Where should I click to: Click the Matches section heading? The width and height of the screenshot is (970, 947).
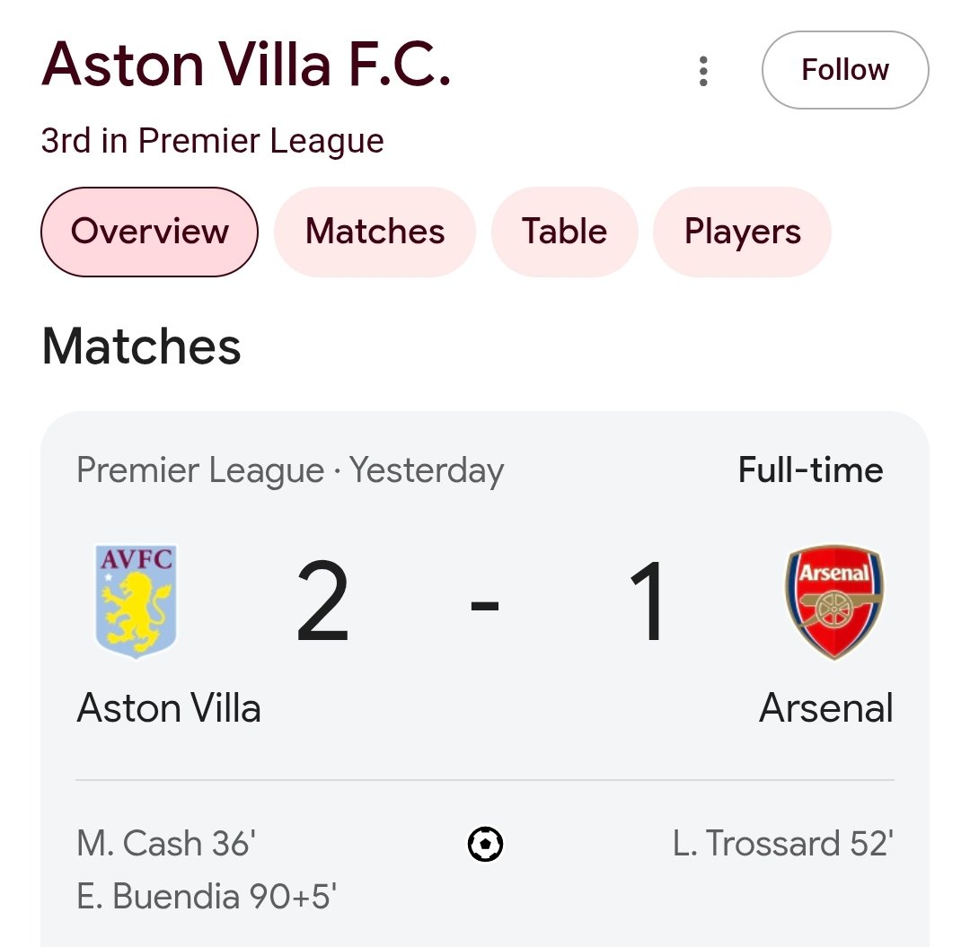click(142, 346)
